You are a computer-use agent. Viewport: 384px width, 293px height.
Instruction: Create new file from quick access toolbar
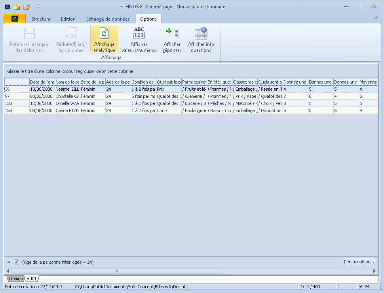tap(17, 7)
